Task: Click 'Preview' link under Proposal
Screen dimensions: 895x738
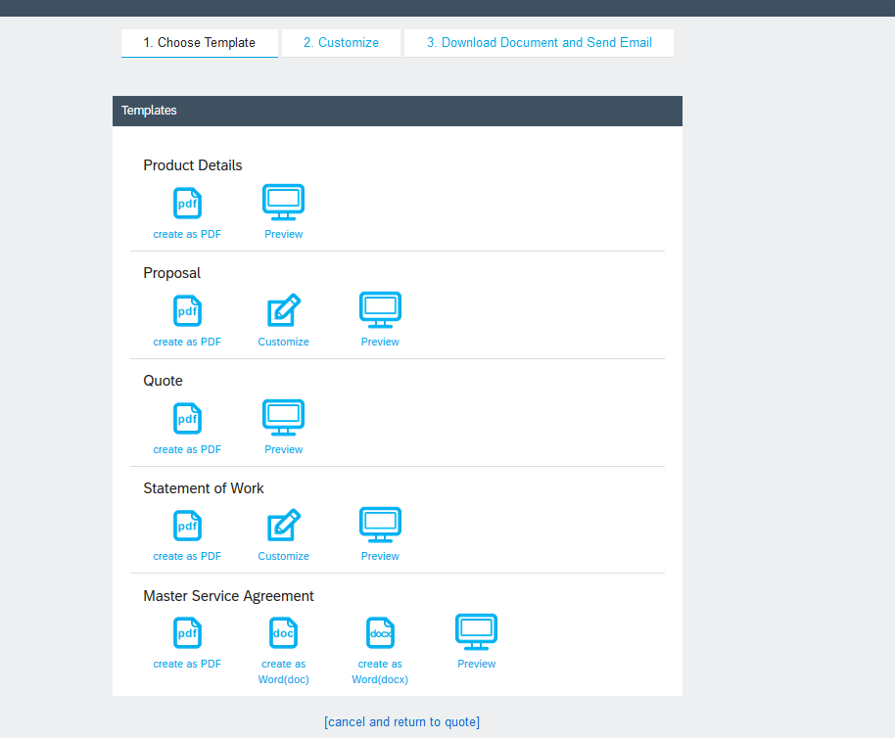Action: [380, 343]
